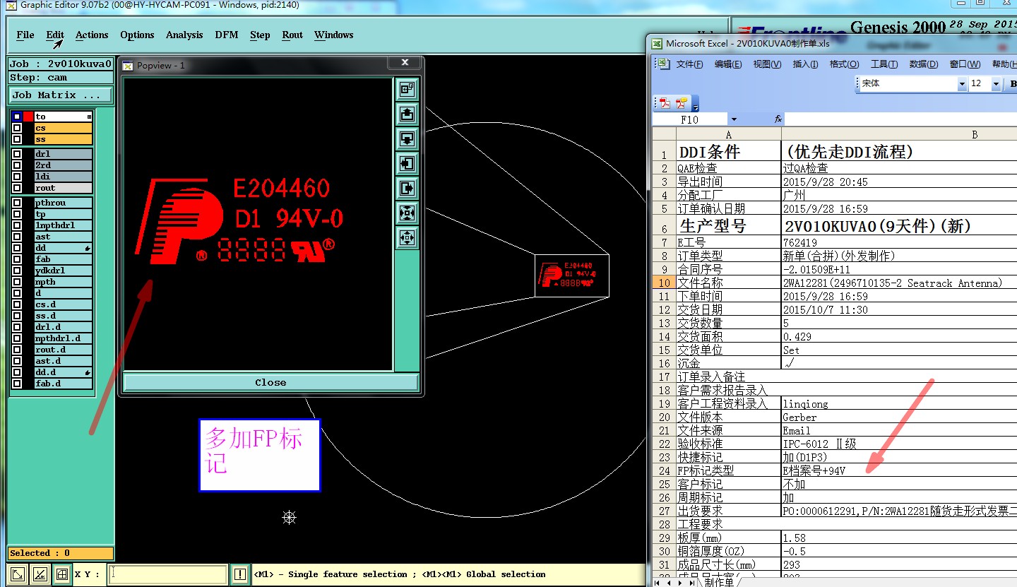Click the Excel first sheet navigation arrow
Screen dimensions: 1017x587
tap(658, 583)
